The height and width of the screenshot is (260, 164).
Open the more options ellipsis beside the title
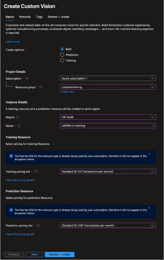(62, 6)
